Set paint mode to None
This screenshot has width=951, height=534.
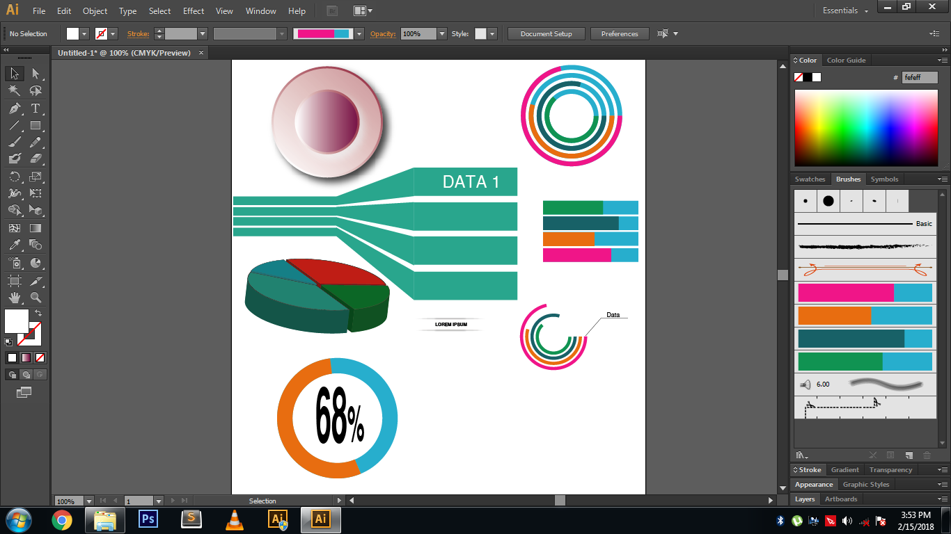coord(40,357)
